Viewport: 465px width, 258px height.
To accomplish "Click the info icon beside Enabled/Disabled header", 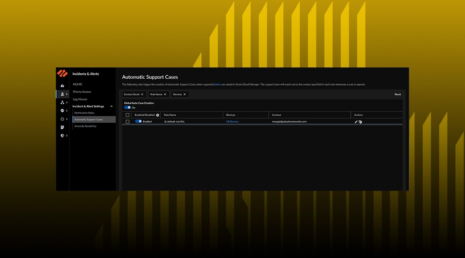I will tap(157, 115).
